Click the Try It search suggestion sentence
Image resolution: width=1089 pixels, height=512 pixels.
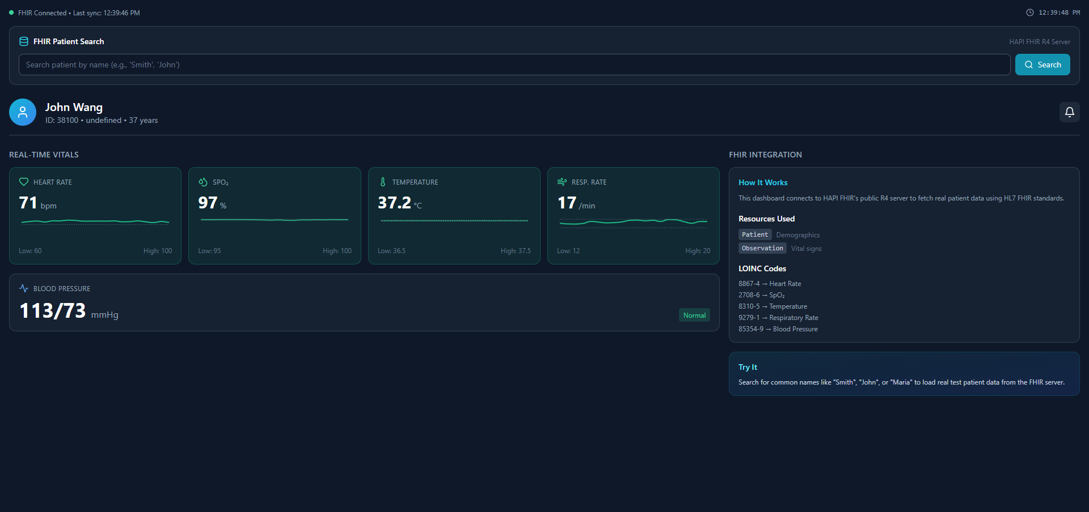[x=901, y=382]
